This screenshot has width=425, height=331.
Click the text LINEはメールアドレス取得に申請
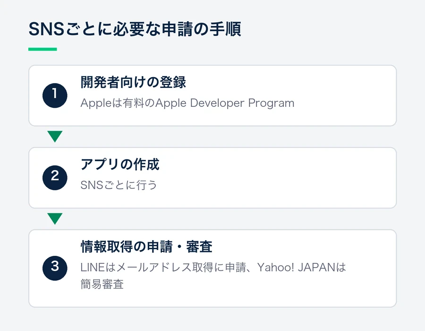click(163, 268)
